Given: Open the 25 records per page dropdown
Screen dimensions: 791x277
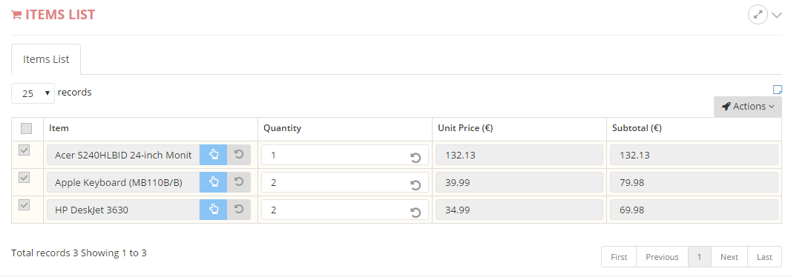Looking at the screenshot, I should pos(33,93).
